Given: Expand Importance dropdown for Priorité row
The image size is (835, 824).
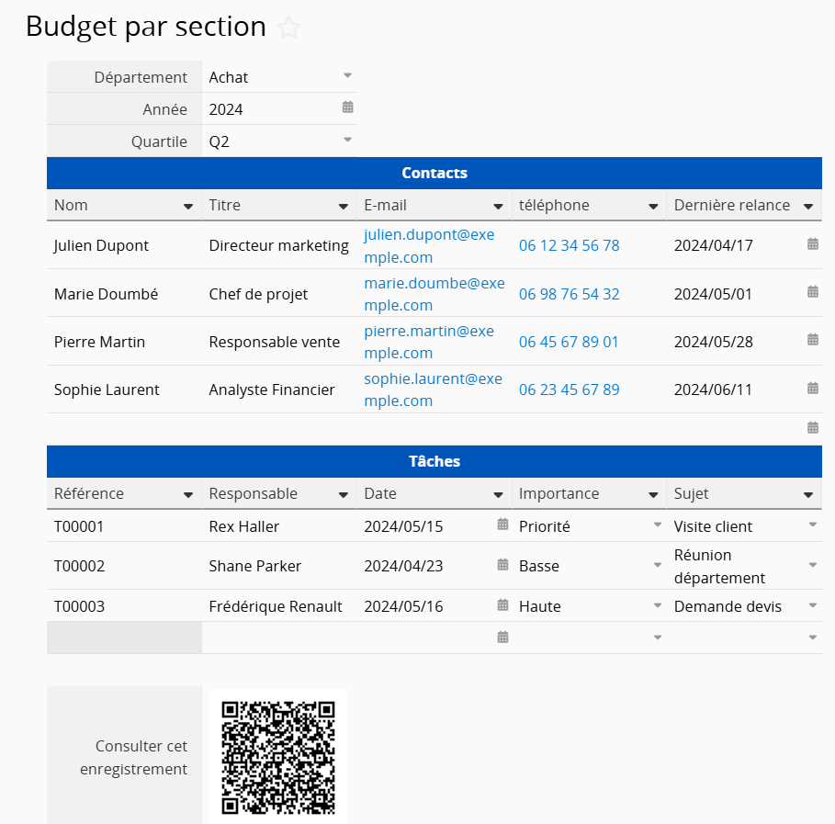Looking at the screenshot, I should coord(658,525).
